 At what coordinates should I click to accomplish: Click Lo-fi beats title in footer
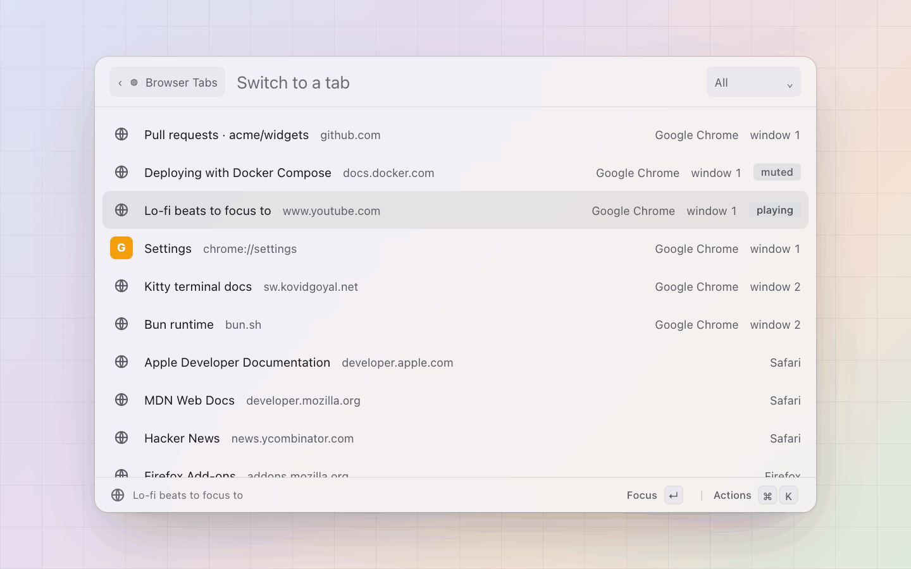(x=188, y=495)
